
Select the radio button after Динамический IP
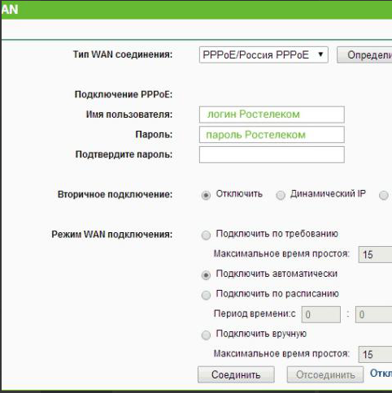[384, 195]
